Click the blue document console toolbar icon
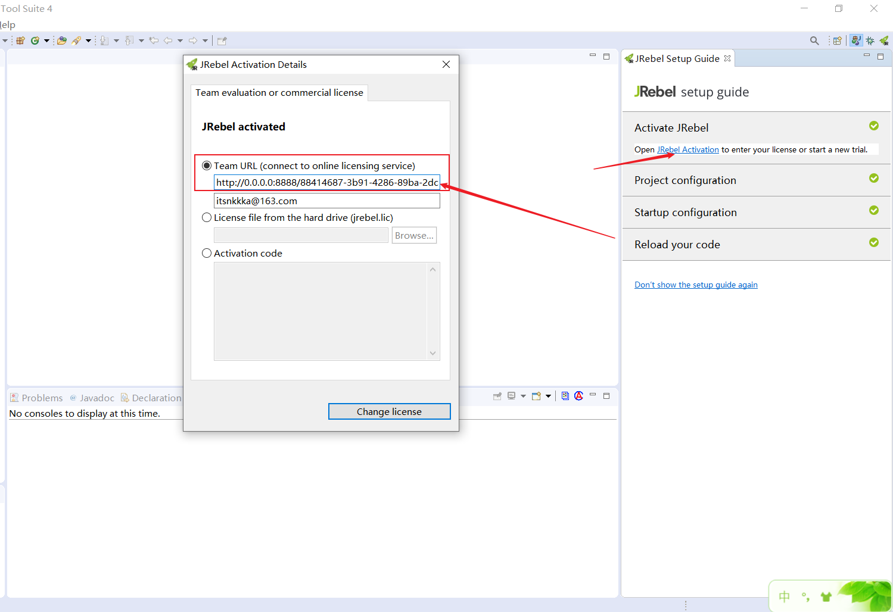 (x=565, y=396)
